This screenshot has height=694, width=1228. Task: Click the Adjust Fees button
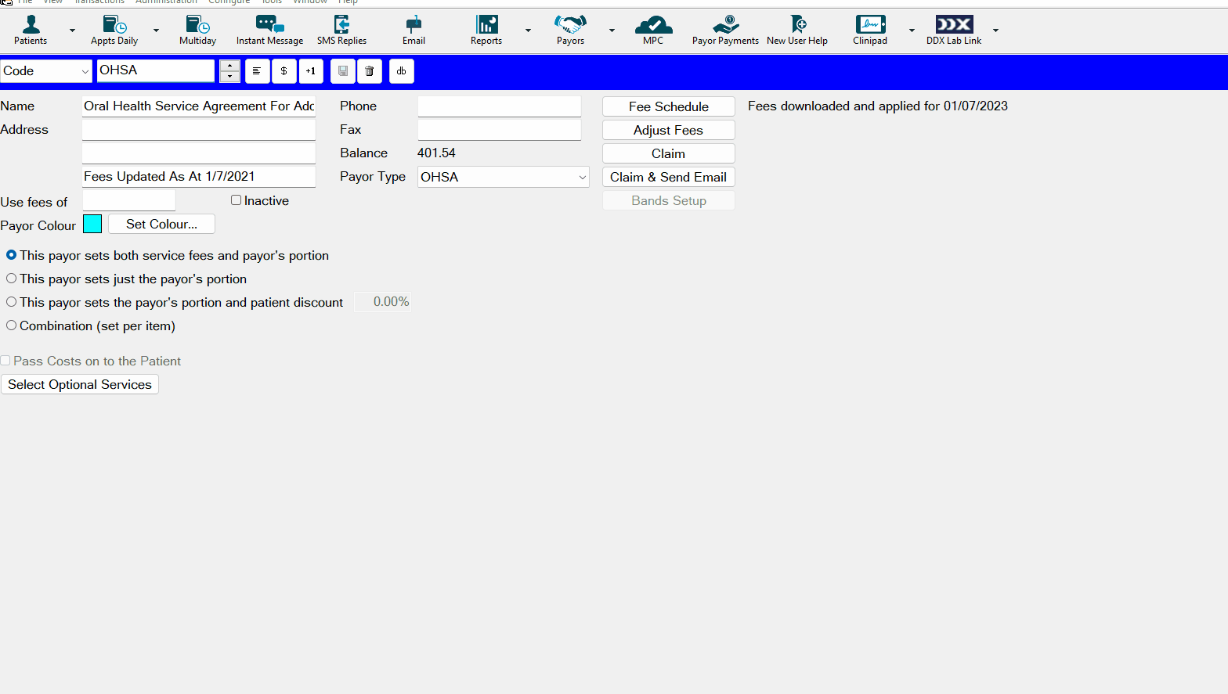(x=669, y=130)
